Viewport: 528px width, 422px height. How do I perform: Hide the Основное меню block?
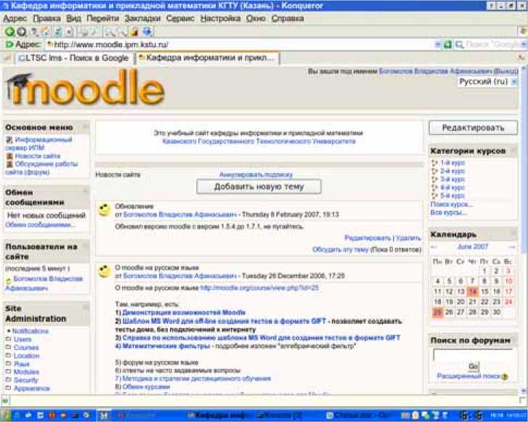click(x=85, y=127)
